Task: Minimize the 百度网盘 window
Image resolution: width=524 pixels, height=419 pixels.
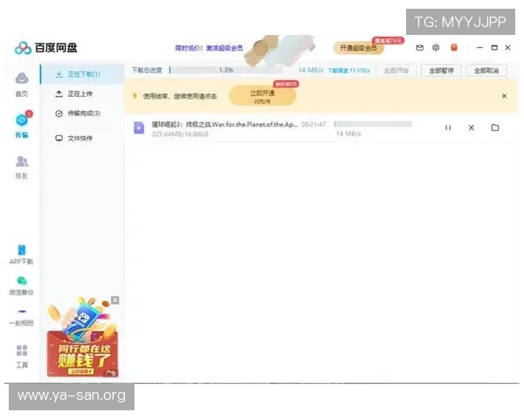Action: 479,48
